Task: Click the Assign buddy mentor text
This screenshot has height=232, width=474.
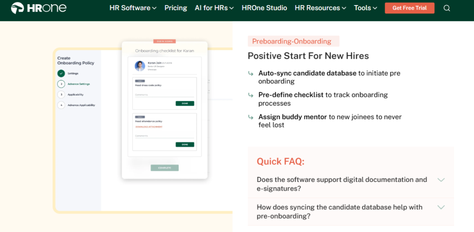Action: [293, 116]
